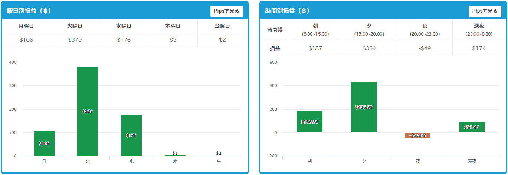This screenshot has height=175, width=508.
Task: Click the 夕 (15:00~20:00) header cell
Action: 369,30
